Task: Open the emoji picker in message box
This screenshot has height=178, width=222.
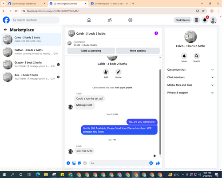Action: tap(151, 163)
